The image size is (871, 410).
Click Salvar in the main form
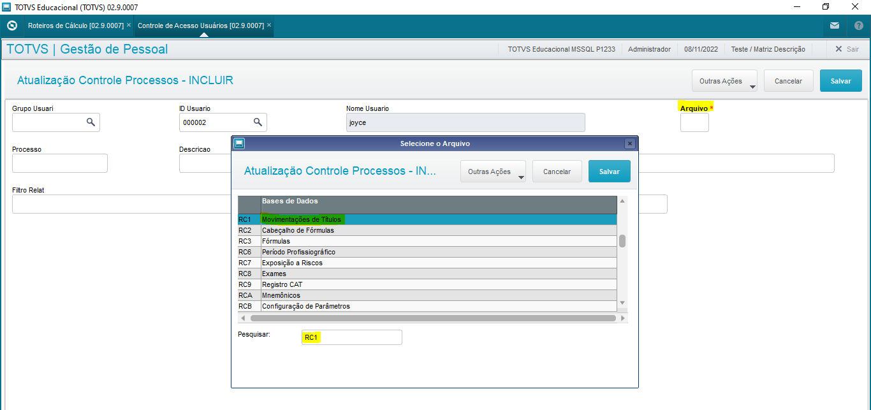840,81
